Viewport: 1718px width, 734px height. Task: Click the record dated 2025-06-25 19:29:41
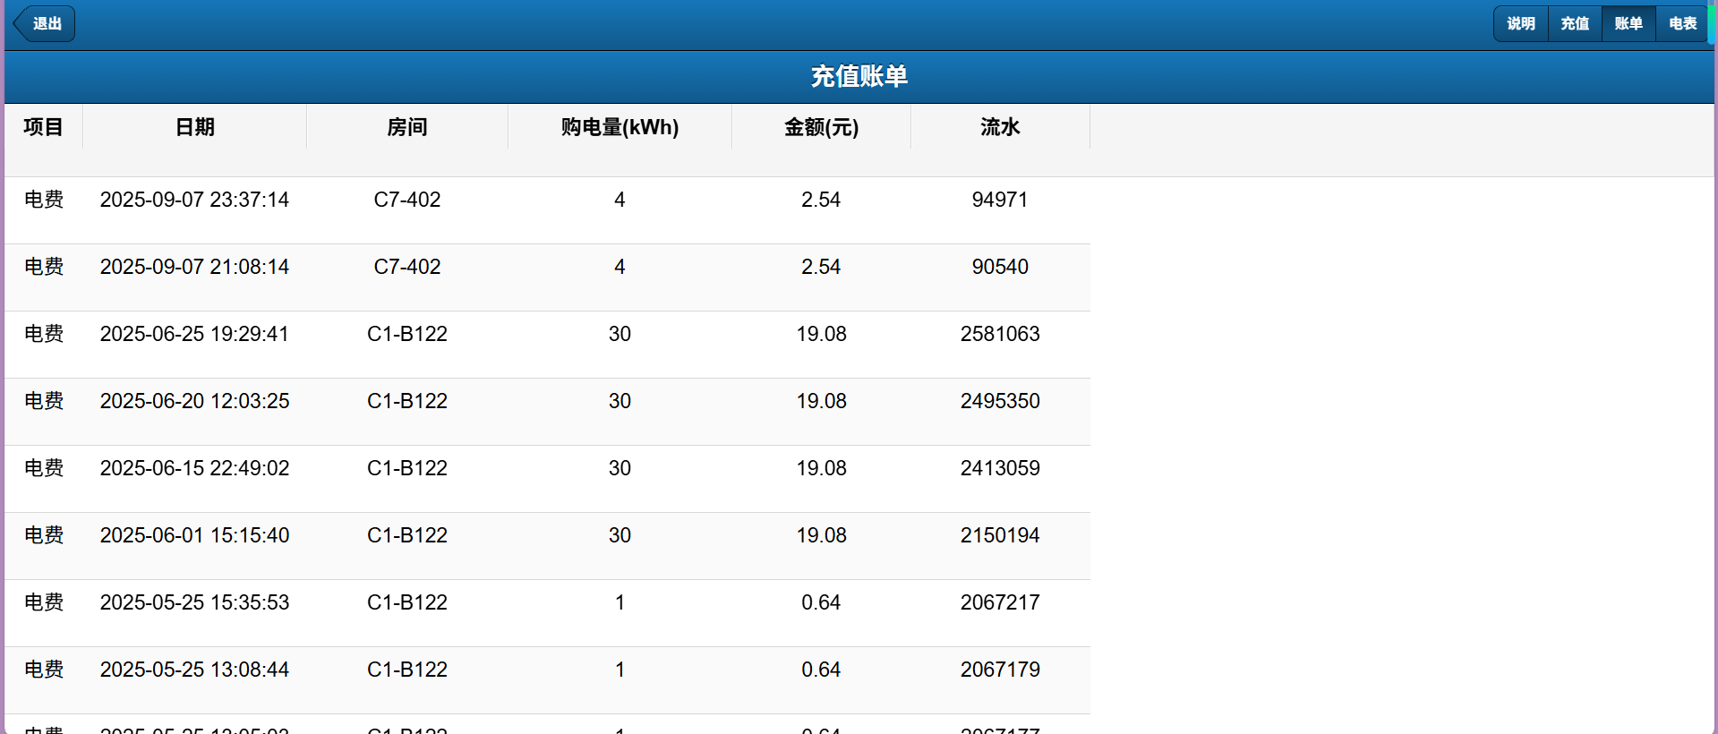[x=194, y=334]
